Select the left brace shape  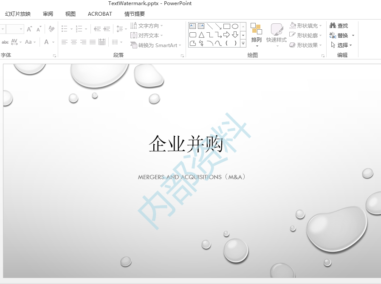click(227, 43)
